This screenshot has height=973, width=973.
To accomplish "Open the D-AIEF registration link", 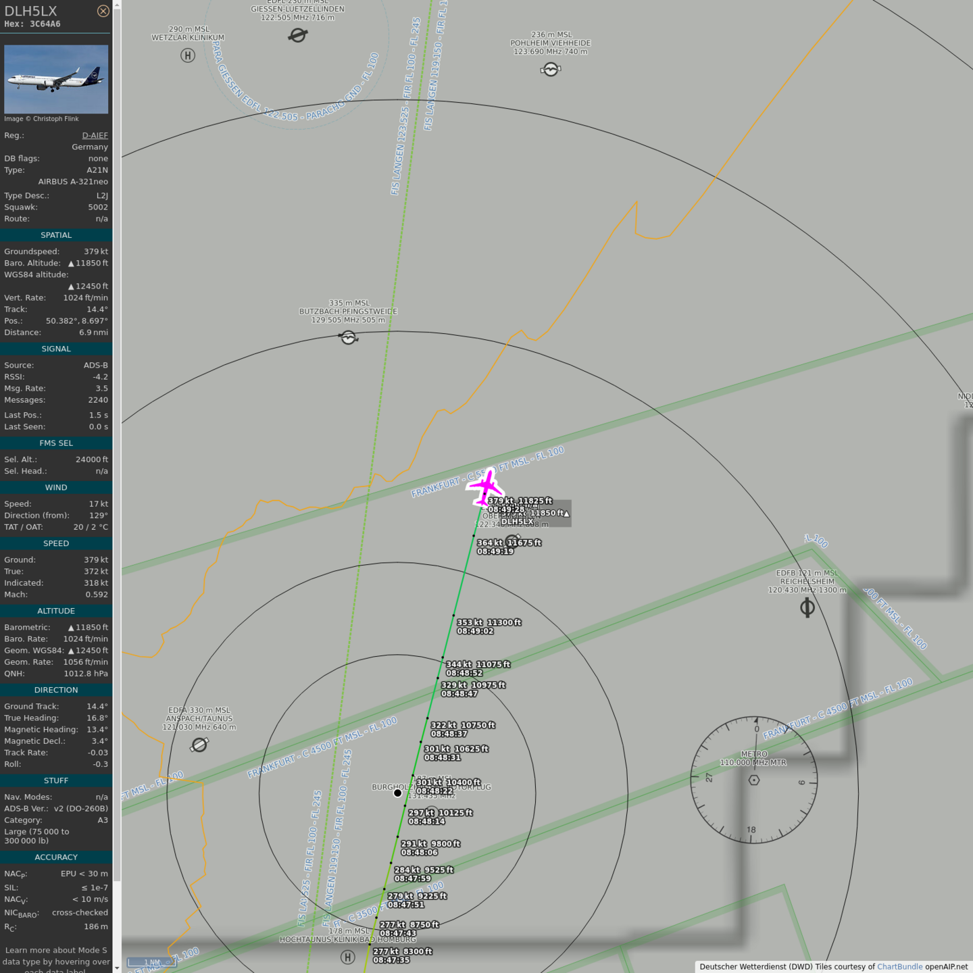I will 95,135.
